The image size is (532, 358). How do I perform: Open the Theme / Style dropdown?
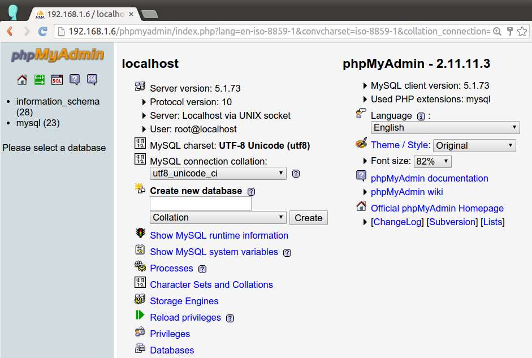coord(474,145)
